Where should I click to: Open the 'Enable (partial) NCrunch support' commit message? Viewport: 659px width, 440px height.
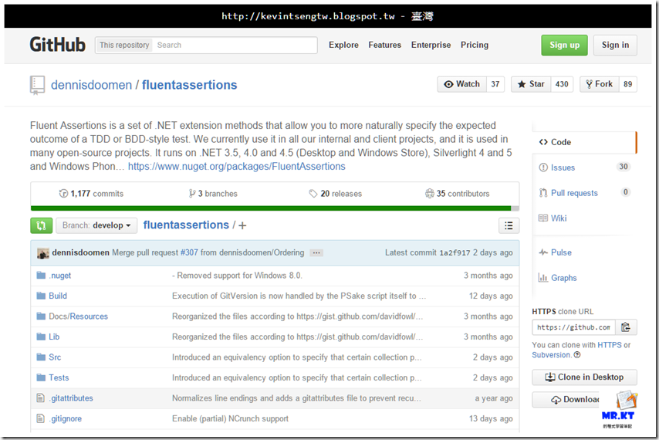(x=230, y=418)
